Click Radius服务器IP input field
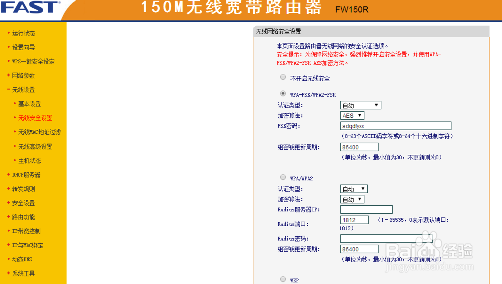The width and height of the screenshot is (502, 284). [x=366, y=209]
